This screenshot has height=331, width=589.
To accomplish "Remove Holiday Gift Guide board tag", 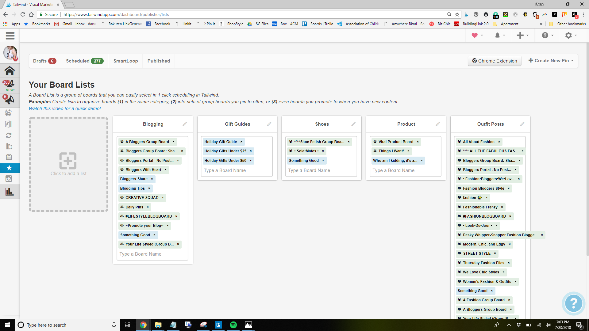I will (x=241, y=142).
